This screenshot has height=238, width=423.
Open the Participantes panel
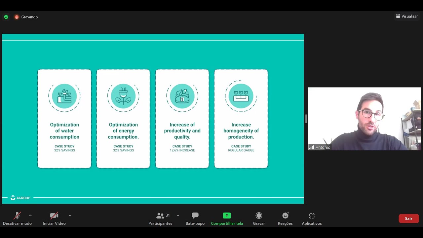[160, 218]
